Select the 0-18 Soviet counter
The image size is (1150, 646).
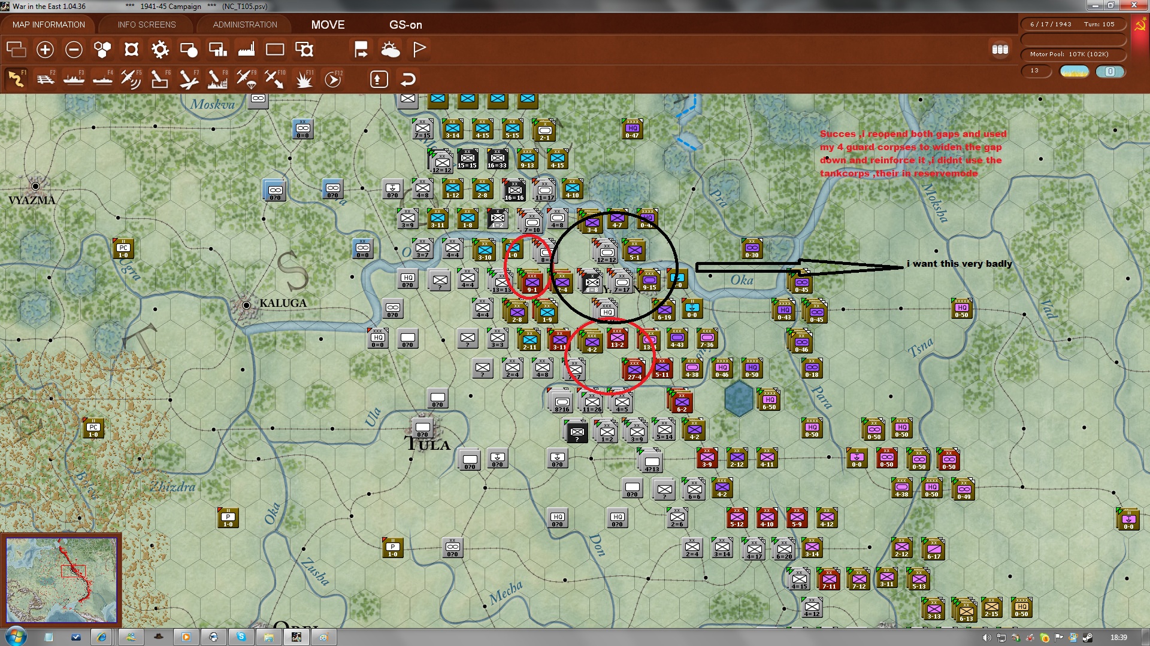(812, 368)
